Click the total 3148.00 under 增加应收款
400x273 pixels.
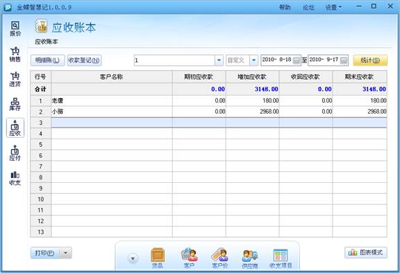click(267, 89)
